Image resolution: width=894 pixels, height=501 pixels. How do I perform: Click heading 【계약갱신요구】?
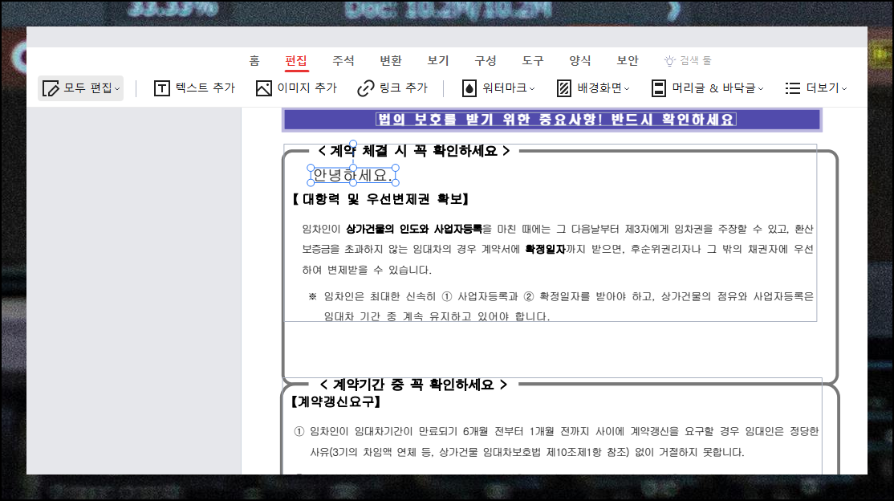click(x=335, y=401)
